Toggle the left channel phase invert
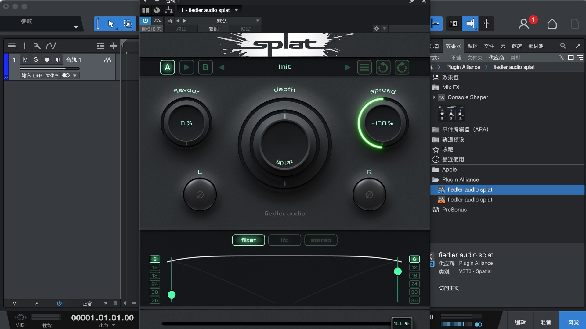 click(200, 194)
